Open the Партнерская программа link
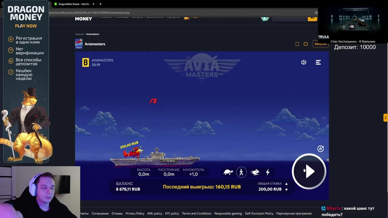The height and width of the screenshot is (218, 388). point(294,213)
